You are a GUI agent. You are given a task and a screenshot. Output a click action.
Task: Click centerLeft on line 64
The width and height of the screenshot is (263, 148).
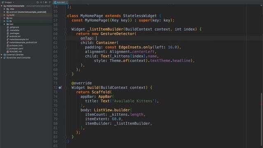(143, 52)
